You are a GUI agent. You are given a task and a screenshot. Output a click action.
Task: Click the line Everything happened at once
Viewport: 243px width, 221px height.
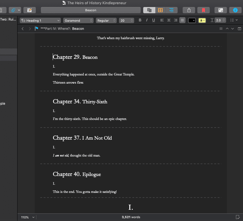click(94, 74)
